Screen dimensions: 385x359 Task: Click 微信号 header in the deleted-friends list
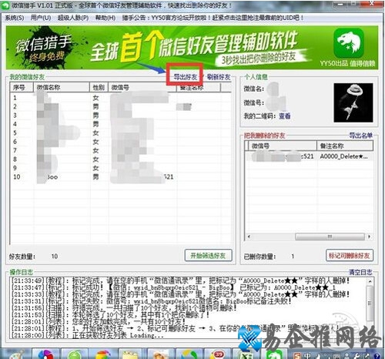[x=283, y=146]
